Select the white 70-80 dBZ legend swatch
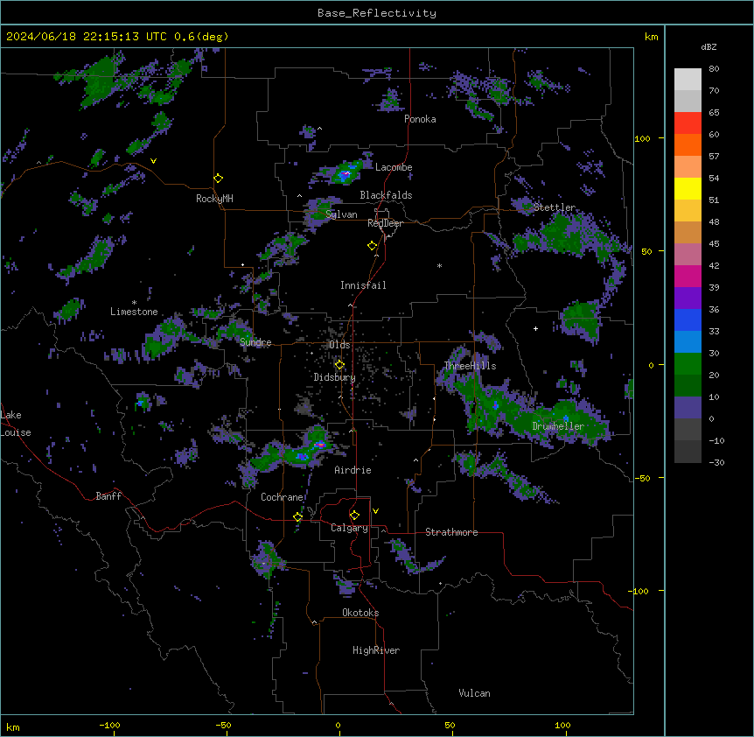 [688, 80]
